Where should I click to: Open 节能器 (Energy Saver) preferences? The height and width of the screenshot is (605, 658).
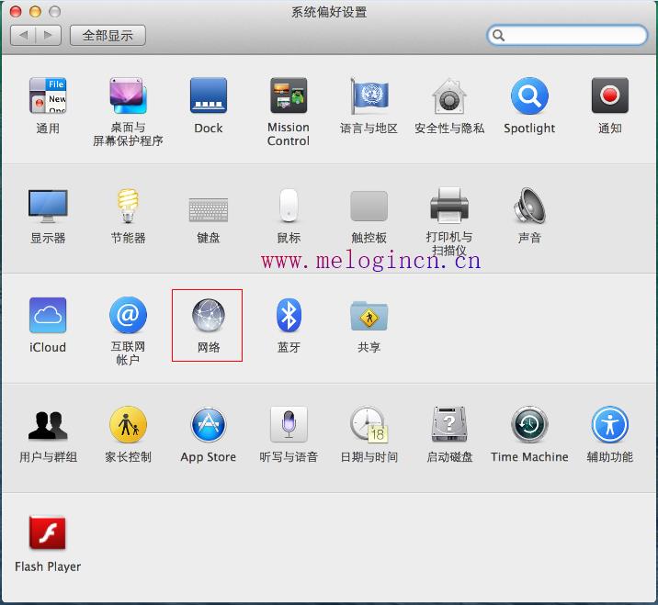pos(128,206)
